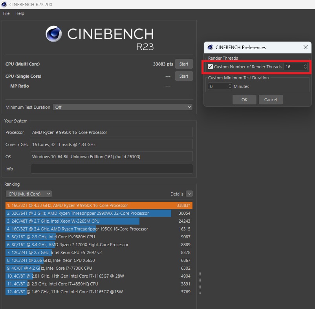Select the Core i7-7700K ranking row

pos(99,268)
